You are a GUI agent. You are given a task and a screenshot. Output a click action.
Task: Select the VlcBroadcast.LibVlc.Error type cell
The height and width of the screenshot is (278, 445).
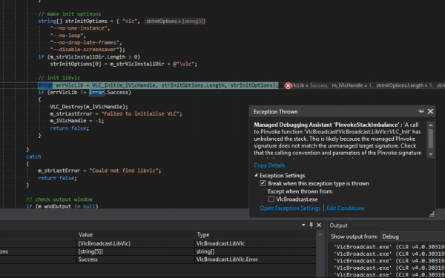[x=255, y=259]
